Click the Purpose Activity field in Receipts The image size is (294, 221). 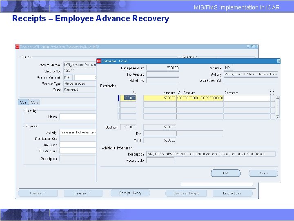point(78,132)
